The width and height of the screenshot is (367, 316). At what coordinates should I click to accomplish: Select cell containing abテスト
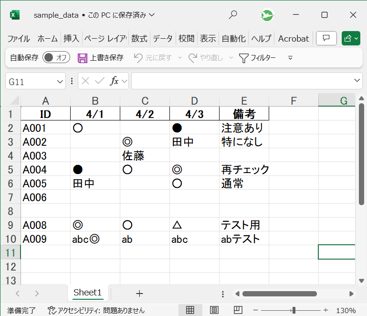click(244, 239)
